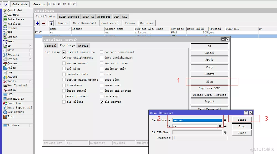Click the red minus remove icon

pyautogui.click(x=44, y=23)
